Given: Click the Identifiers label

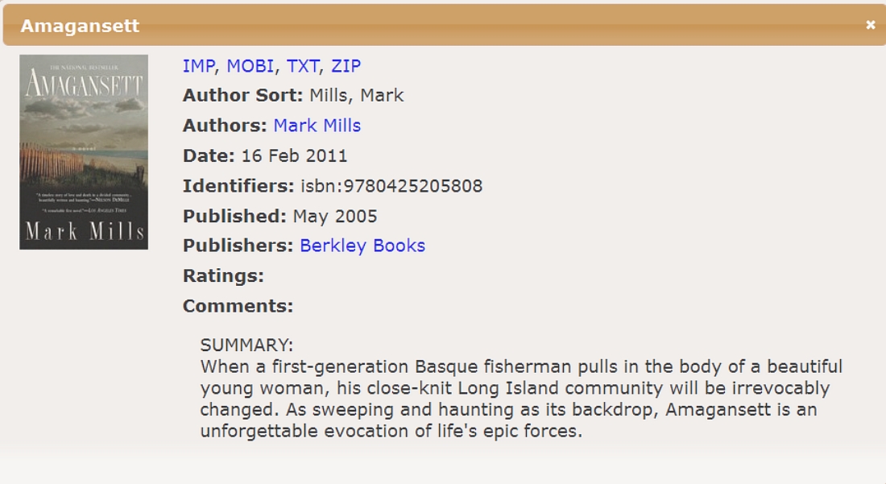Looking at the screenshot, I should tap(238, 186).
